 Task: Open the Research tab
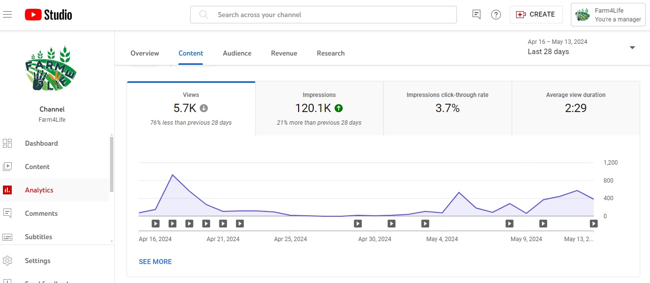[330, 53]
